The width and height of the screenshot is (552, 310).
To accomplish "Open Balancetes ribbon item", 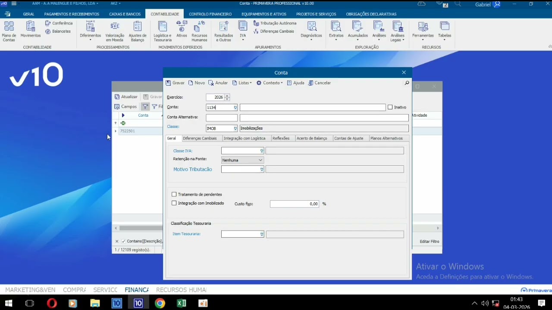I will [x=58, y=31].
